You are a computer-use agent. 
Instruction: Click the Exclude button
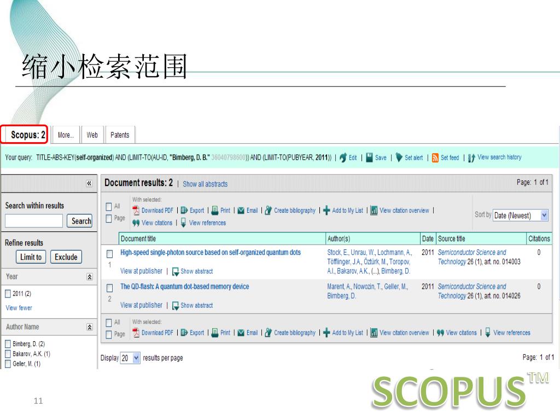coord(66,257)
